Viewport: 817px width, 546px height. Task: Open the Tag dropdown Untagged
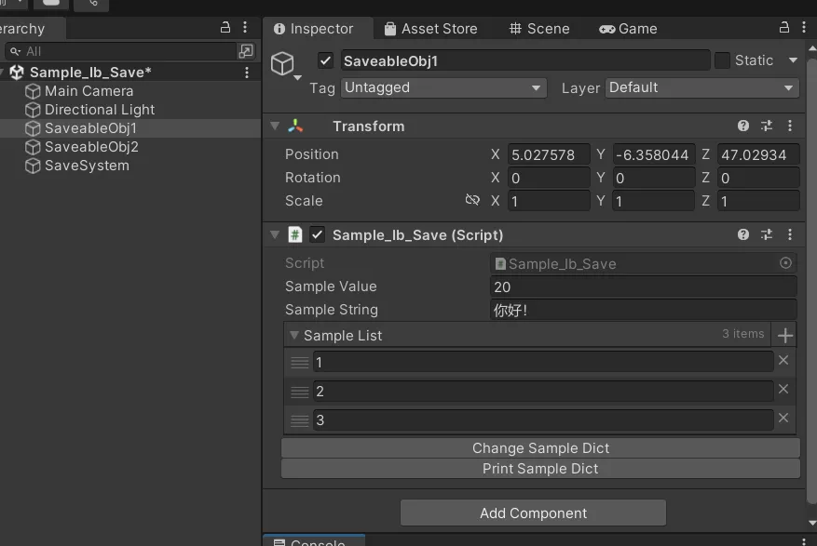(x=443, y=87)
